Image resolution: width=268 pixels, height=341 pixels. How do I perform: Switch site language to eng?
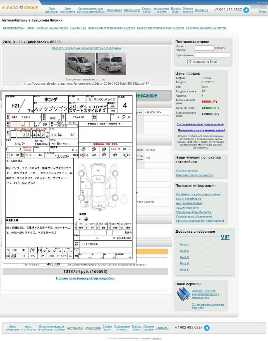265,2
